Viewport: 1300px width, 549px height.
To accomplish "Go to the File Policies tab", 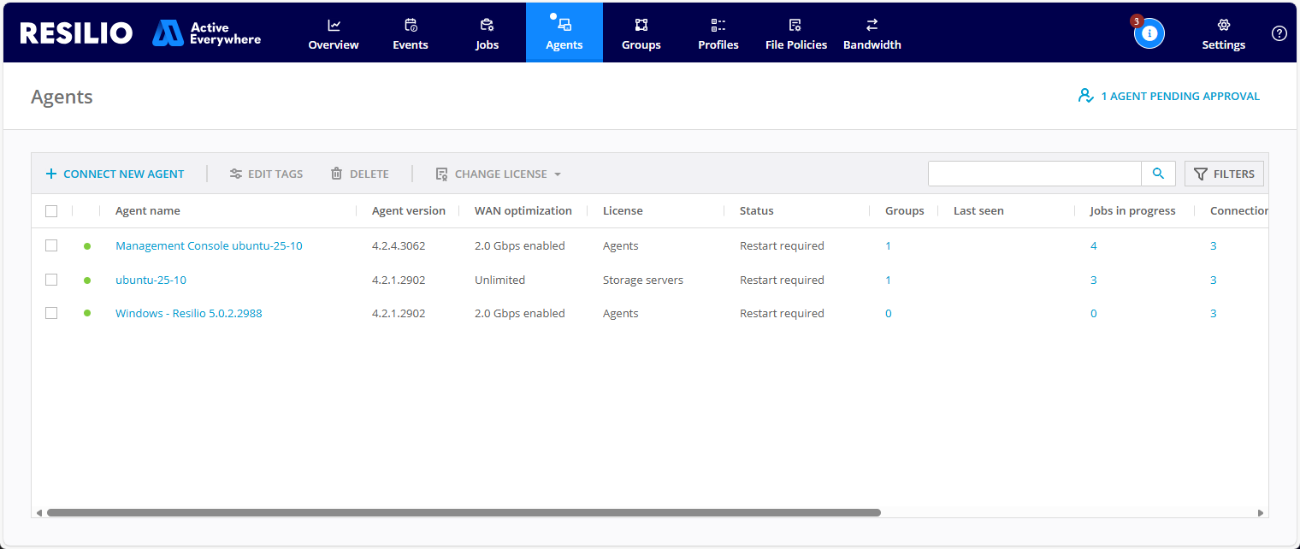I will (x=795, y=33).
